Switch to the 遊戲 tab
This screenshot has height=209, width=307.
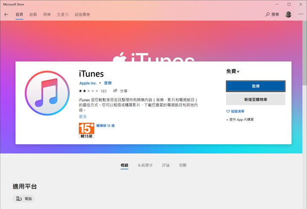click(33, 15)
